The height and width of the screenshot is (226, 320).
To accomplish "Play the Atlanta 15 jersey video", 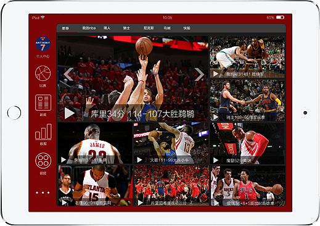I will click(x=64, y=203).
